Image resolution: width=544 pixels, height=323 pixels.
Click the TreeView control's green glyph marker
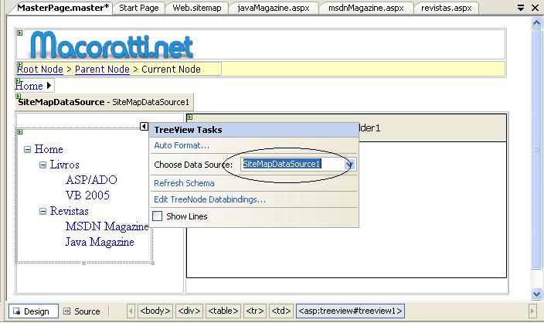(x=20, y=132)
